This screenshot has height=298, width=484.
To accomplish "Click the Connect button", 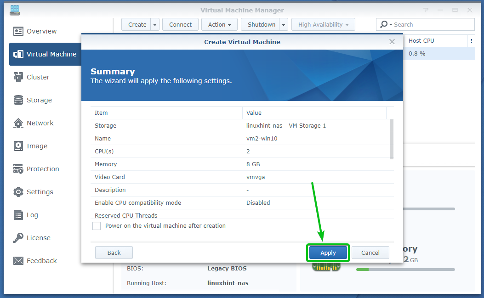I will [180, 25].
